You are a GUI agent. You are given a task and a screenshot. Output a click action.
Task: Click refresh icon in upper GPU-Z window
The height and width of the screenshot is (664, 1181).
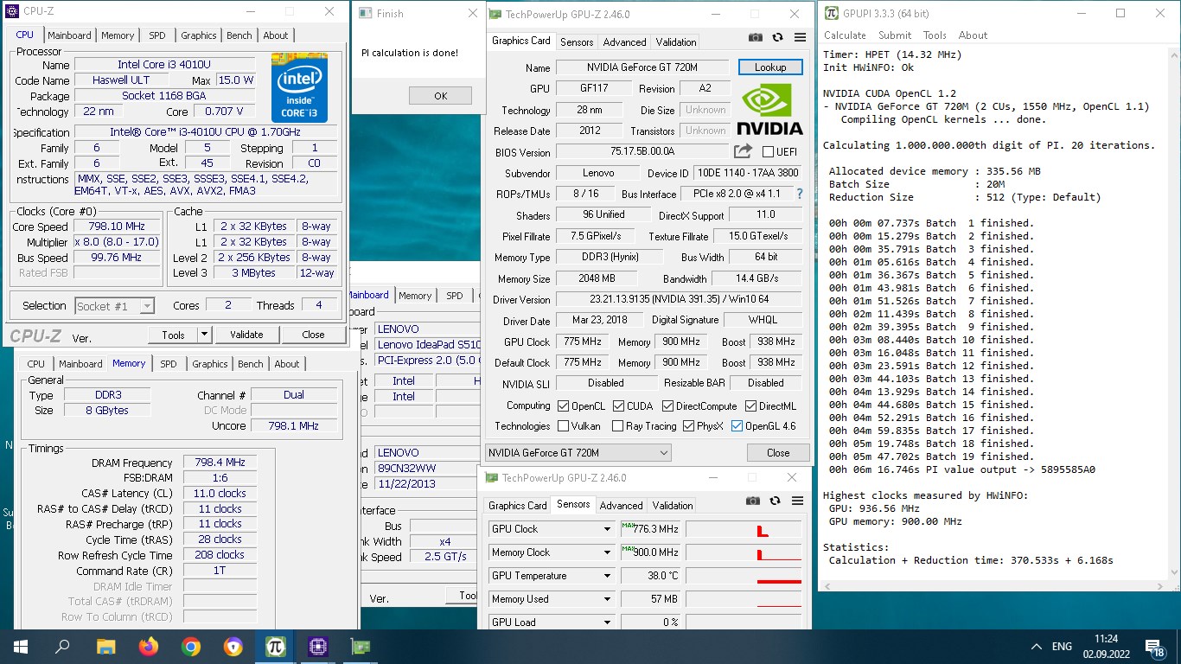[x=777, y=38]
